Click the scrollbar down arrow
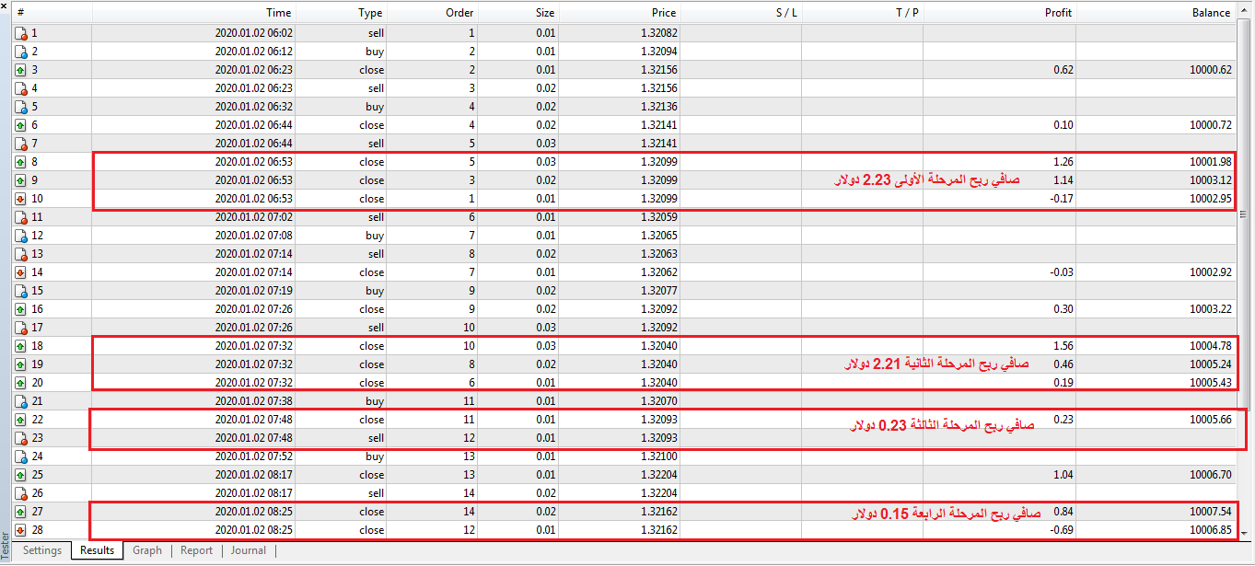The width and height of the screenshot is (1255, 566). click(1245, 533)
